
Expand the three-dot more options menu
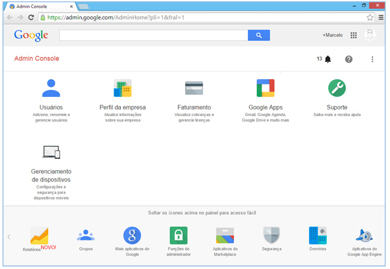[373, 59]
